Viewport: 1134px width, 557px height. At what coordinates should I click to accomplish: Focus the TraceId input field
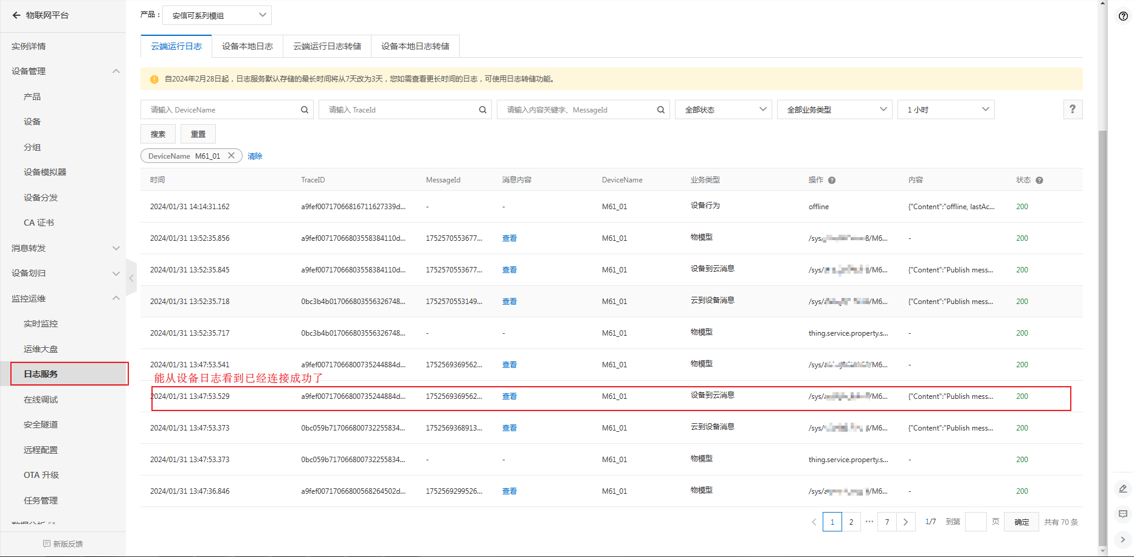click(x=406, y=109)
